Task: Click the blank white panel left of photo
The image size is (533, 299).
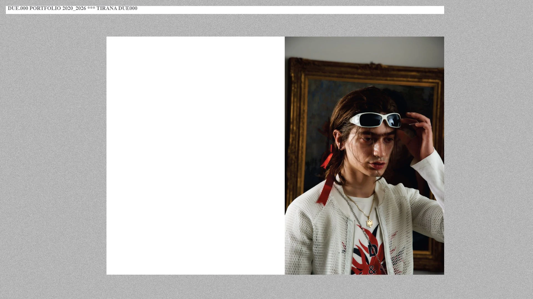Action: 195,155
